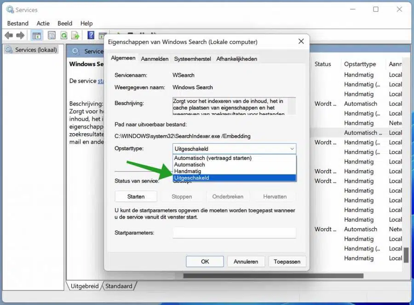Image resolution: width=414 pixels, height=305 pixels.
Task: Click the Back arrow in Services toolbar
Action: [x=9, y=35]
